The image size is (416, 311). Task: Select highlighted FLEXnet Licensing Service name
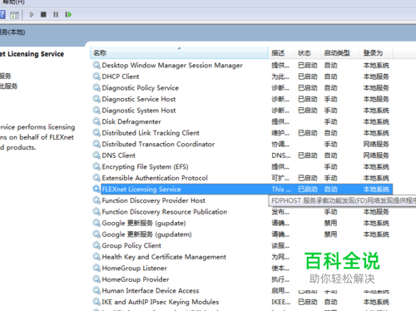pyautogui.click(x=141, y=190)
